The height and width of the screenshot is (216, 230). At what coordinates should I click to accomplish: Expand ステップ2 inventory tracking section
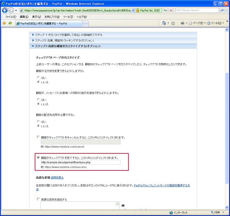[x=113, y=40]
